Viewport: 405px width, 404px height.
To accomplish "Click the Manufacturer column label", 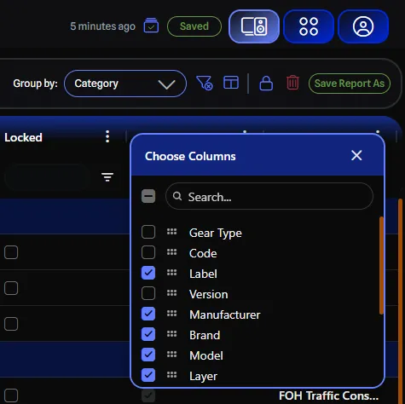I will (x=225, y=315).
